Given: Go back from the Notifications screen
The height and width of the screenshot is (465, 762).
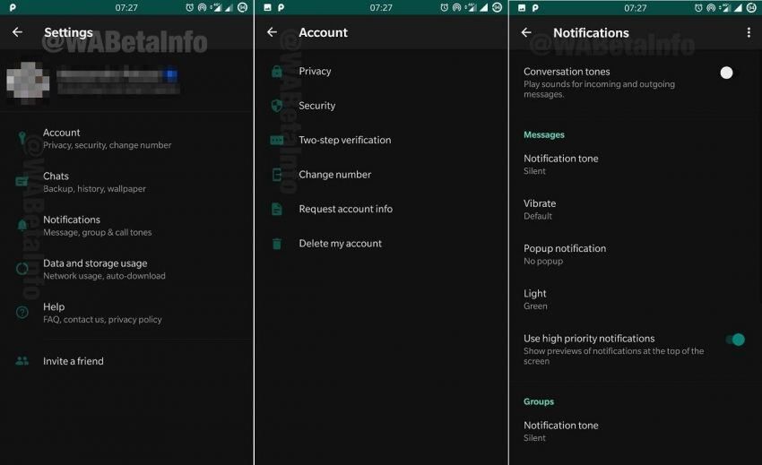Looking at the screenshot, I should pos(526,32).
